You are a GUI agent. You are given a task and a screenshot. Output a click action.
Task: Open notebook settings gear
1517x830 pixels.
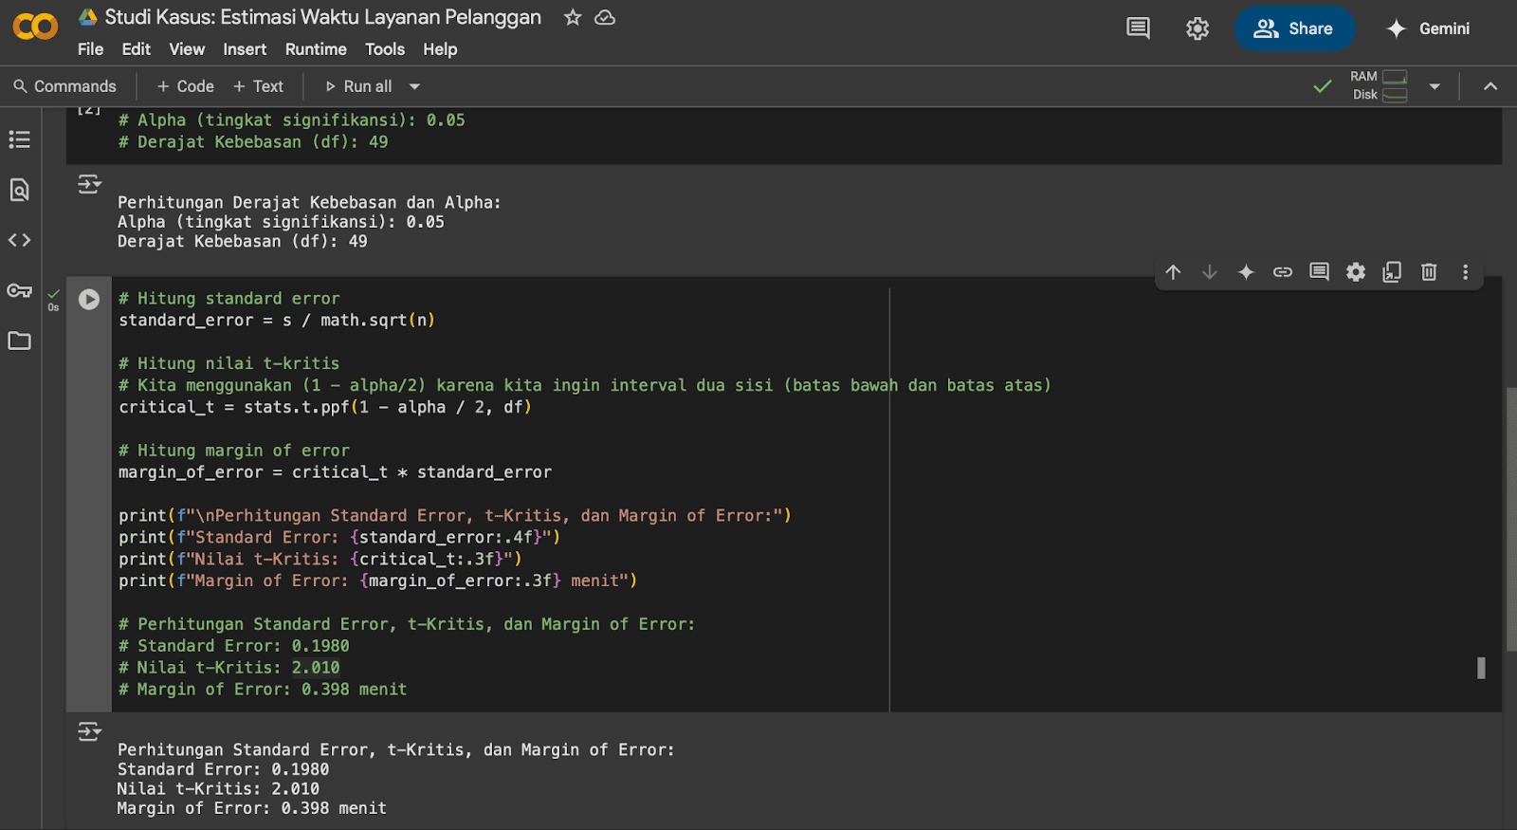[x=1197, y=29]
